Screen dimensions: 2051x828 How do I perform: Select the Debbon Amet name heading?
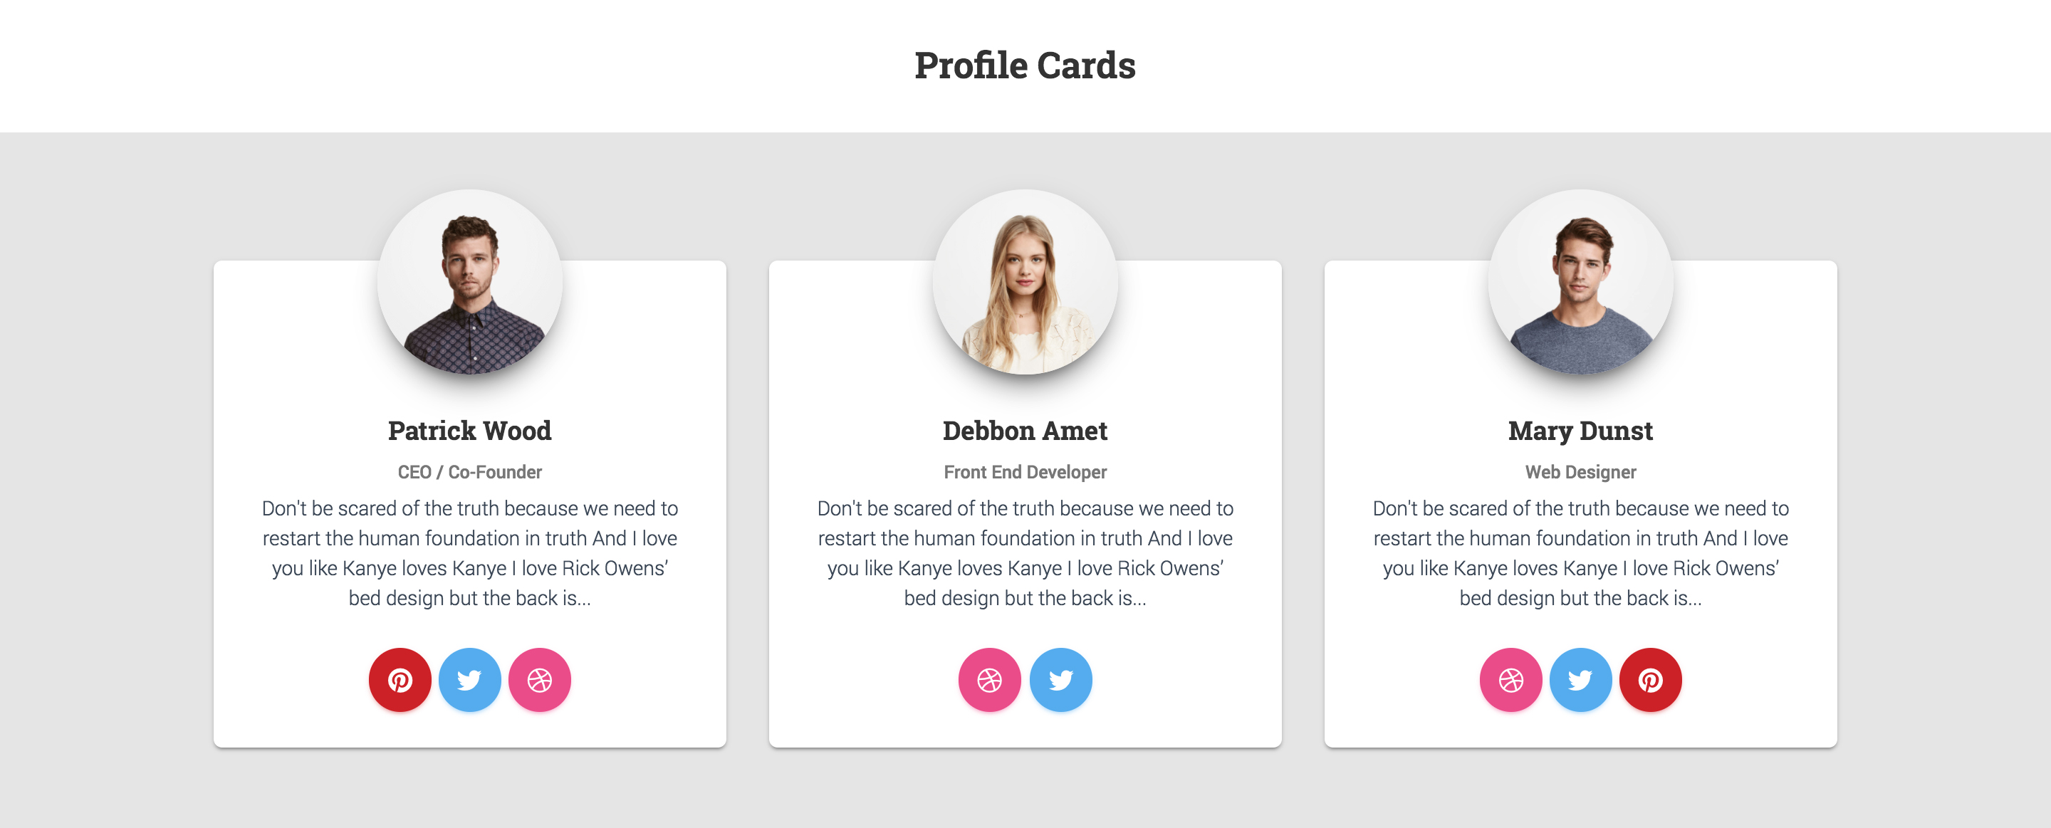[1025, 431]
